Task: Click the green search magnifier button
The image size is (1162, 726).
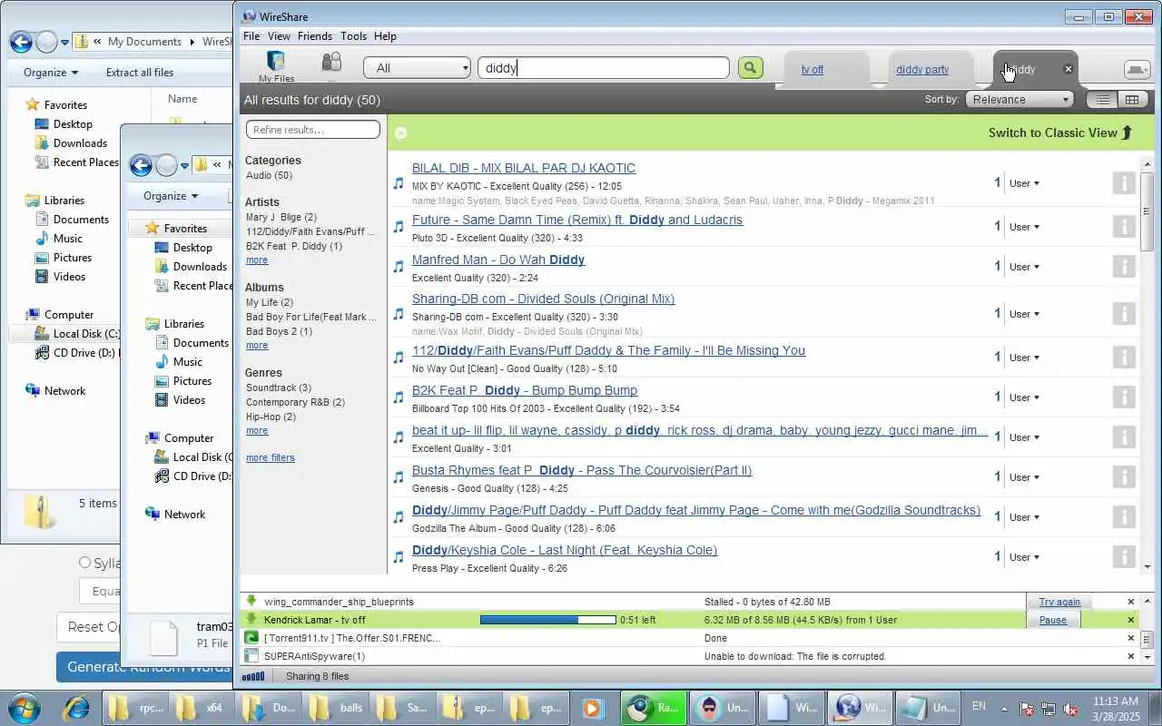Action: coord(750,68)
